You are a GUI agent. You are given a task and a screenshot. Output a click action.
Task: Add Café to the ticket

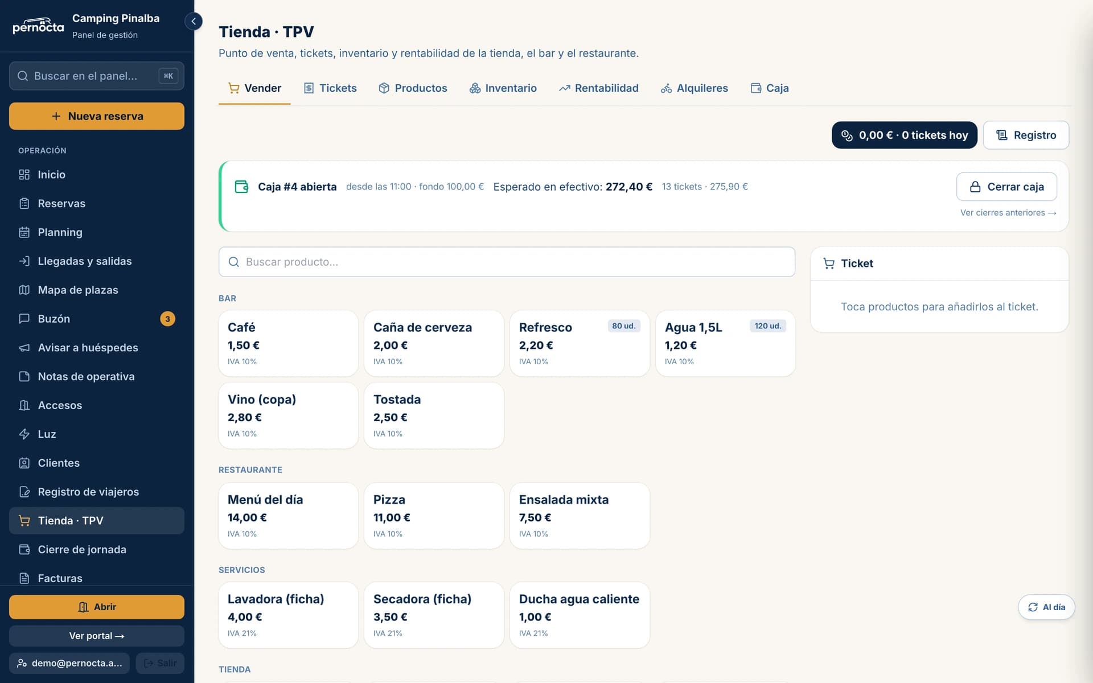pos(288,343)
